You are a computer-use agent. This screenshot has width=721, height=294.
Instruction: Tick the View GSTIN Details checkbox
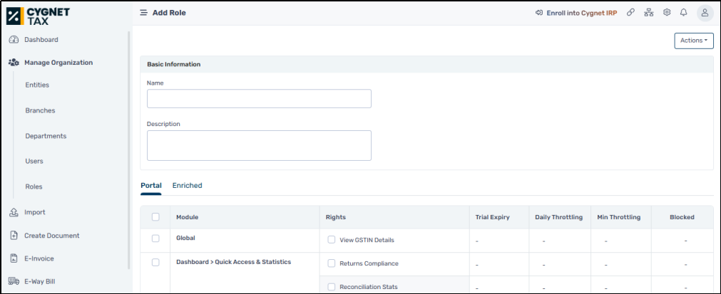click(332, 239)
